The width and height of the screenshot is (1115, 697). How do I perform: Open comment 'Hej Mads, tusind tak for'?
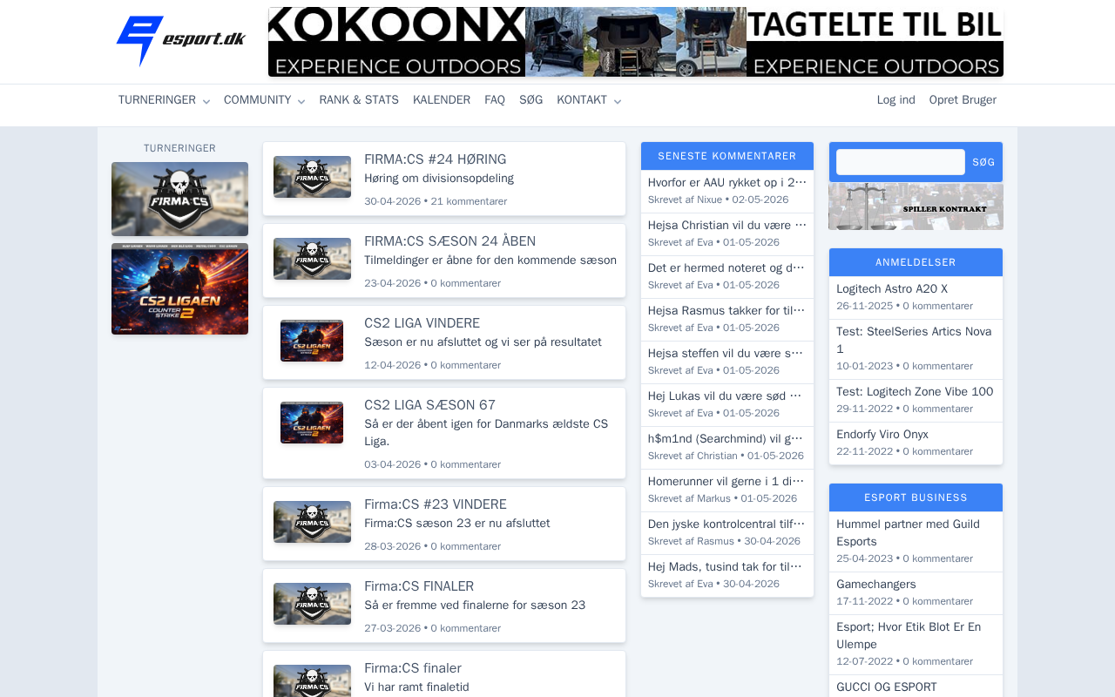click(727, 567)
